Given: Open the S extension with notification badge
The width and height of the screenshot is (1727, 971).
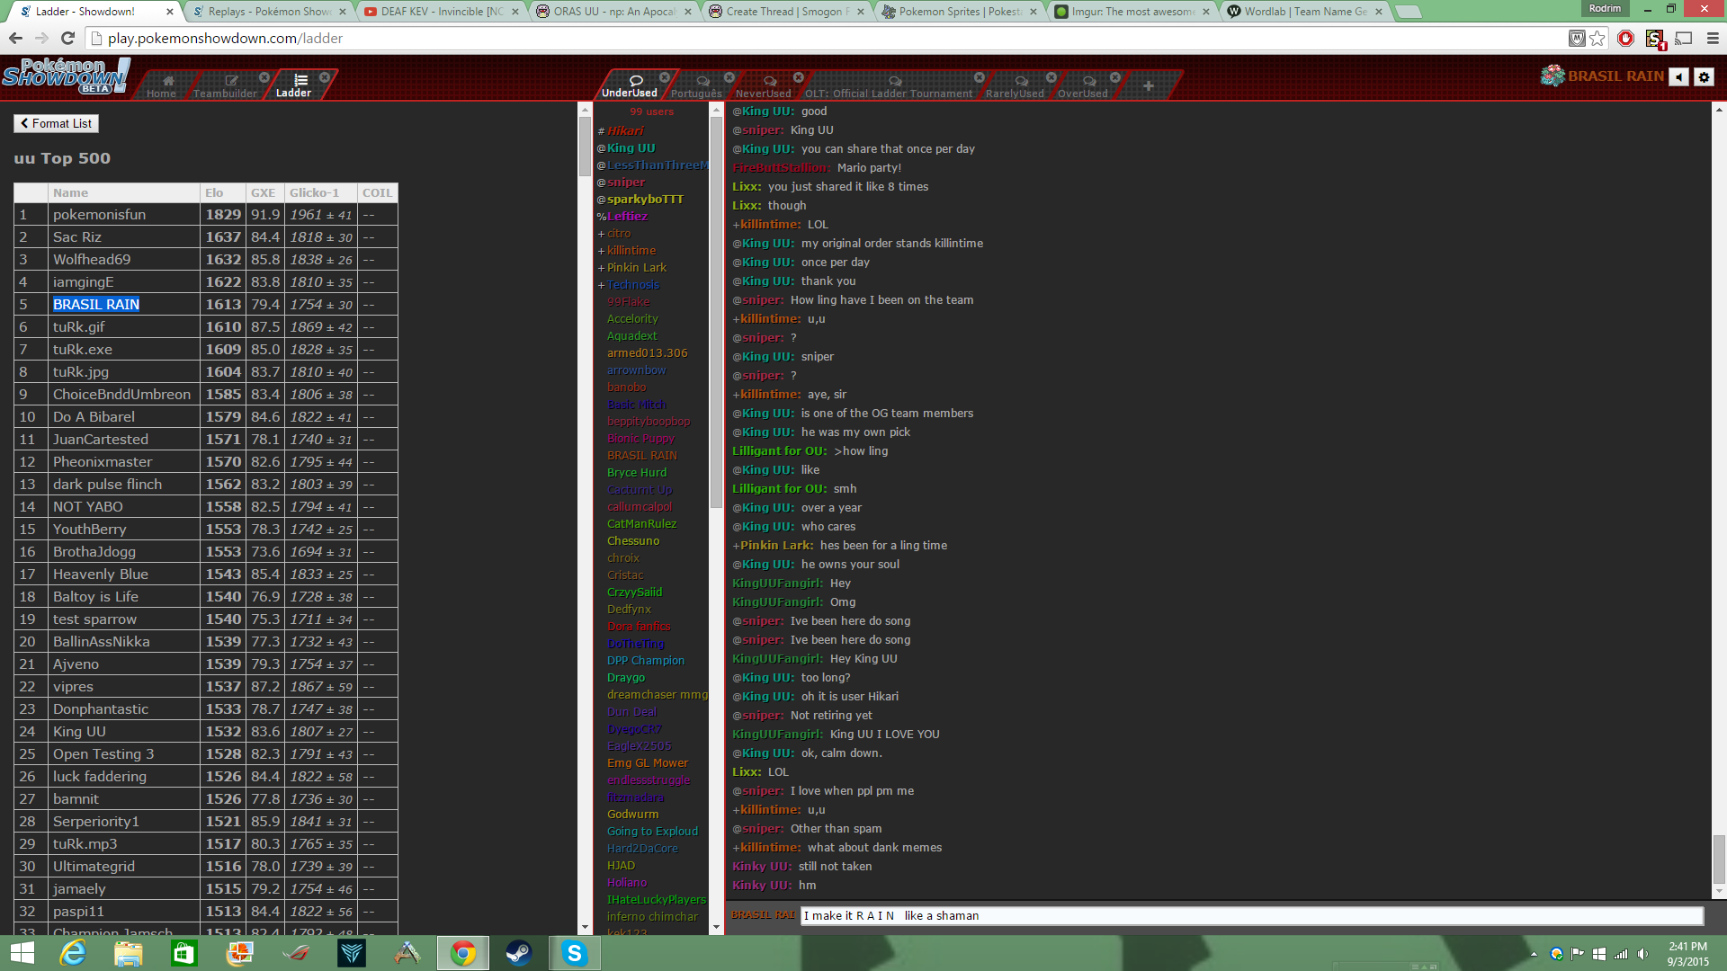Looking at the screenshot, I should click(1655, 39).
